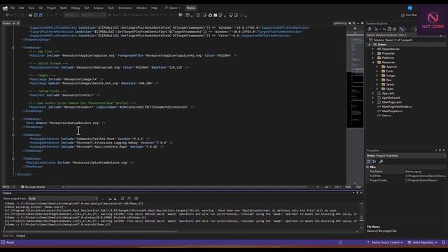Collapse the MauiSplashScreen ItemGroup fold
Viewport: 448px width, 252px height.
[x=13, y=159]
